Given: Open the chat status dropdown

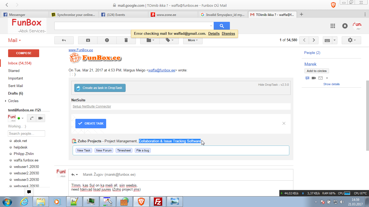Looking at the screenshot, I should click(x=22, y=118).
